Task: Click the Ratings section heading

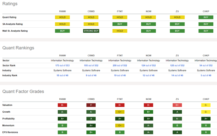Action: pos(10,4)
